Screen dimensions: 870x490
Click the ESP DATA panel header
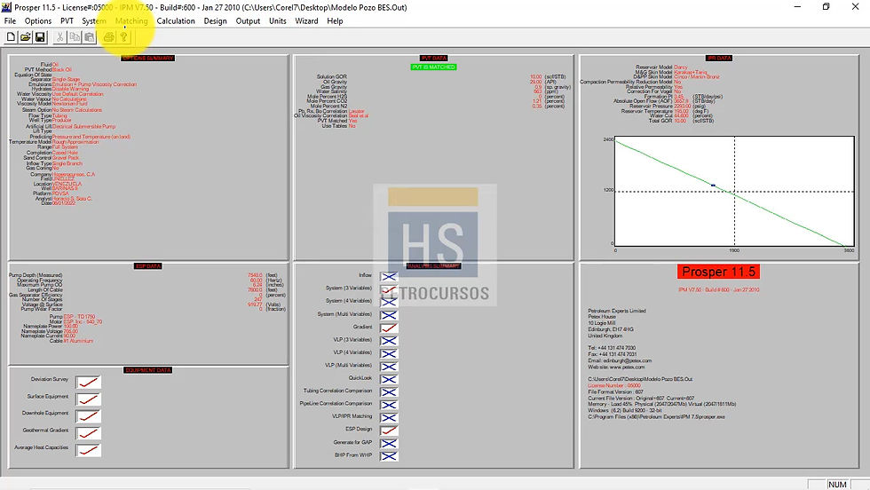point(148,266)
